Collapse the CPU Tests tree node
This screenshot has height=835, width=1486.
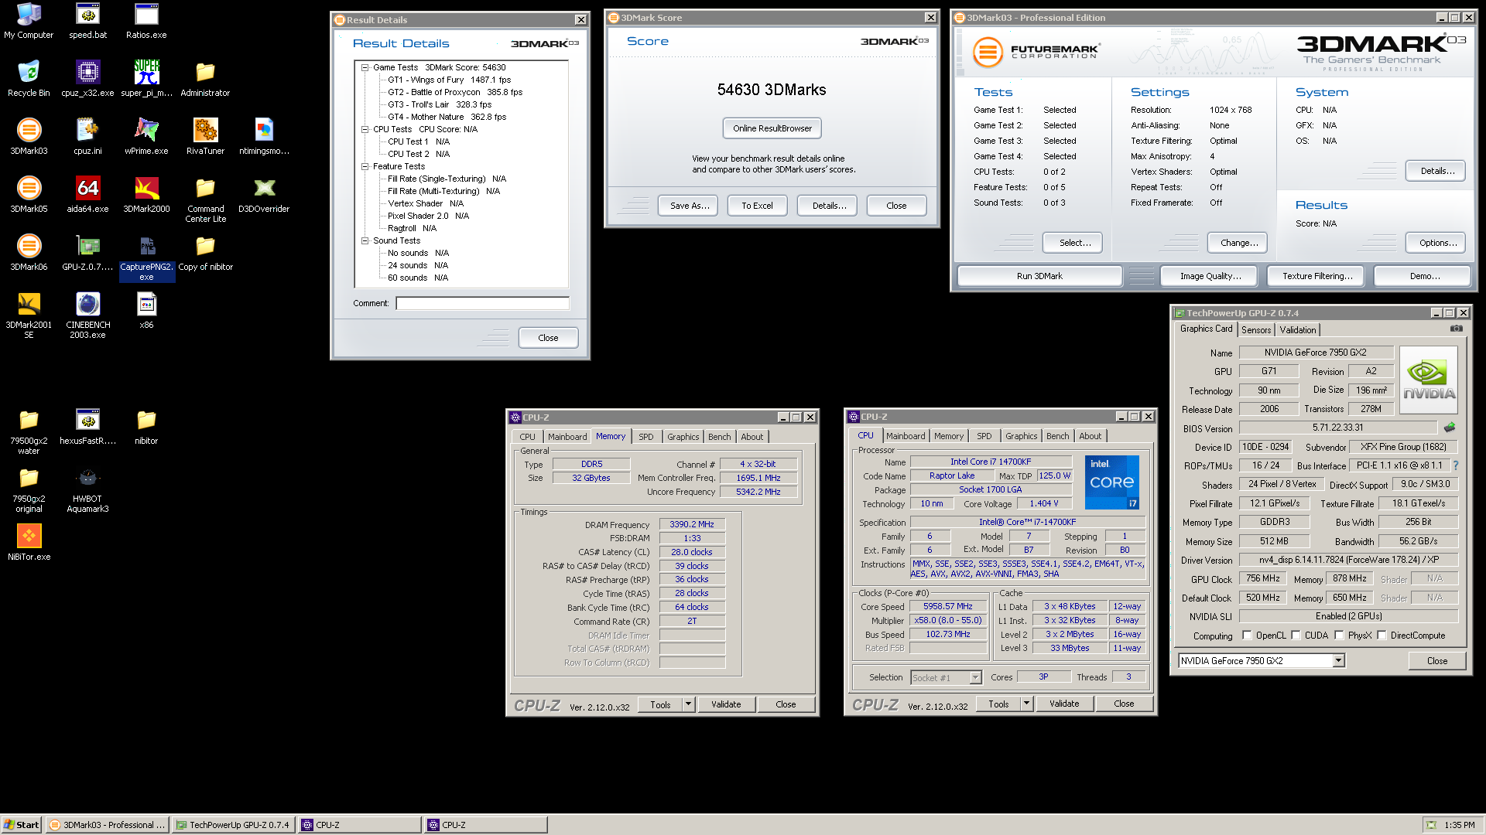pyautogui.click(x=365, y=129)
